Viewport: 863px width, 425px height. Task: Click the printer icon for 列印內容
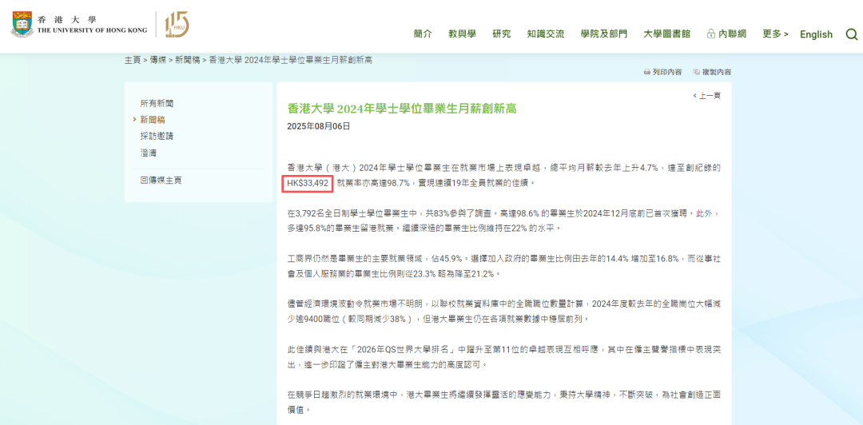[x=647, y=72]
